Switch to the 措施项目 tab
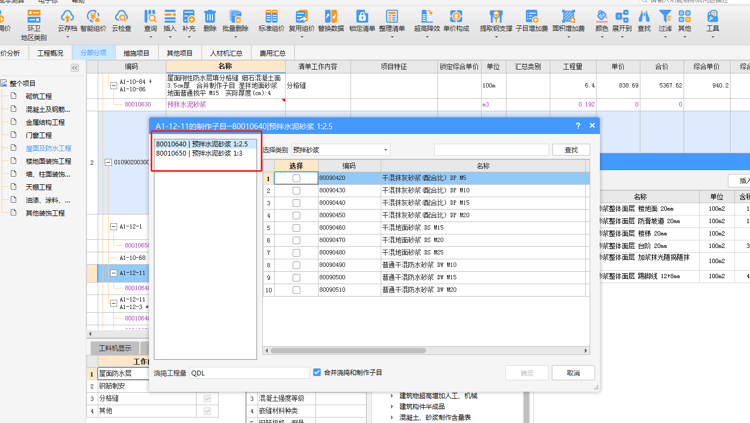The width and height of the screenshot is (750, 423). pos(137,53)
